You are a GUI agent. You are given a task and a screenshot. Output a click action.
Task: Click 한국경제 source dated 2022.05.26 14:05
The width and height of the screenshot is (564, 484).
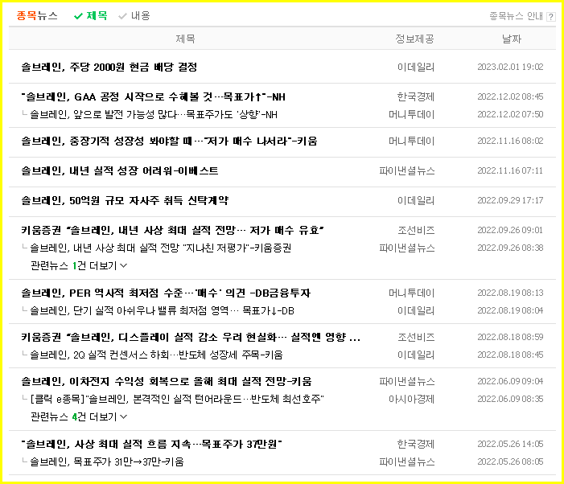416,445
